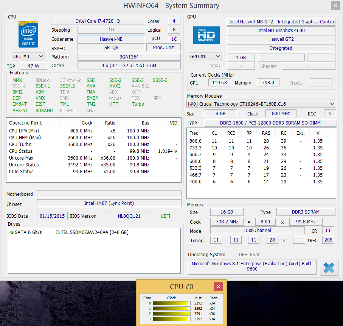
Task: Click the DDR3-1600 memory type field
Action: tap(270, 123)
